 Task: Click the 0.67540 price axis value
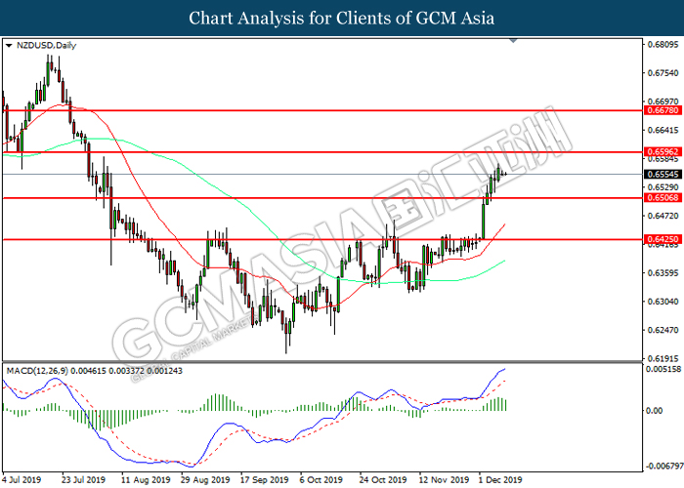(x=663, y=73)
